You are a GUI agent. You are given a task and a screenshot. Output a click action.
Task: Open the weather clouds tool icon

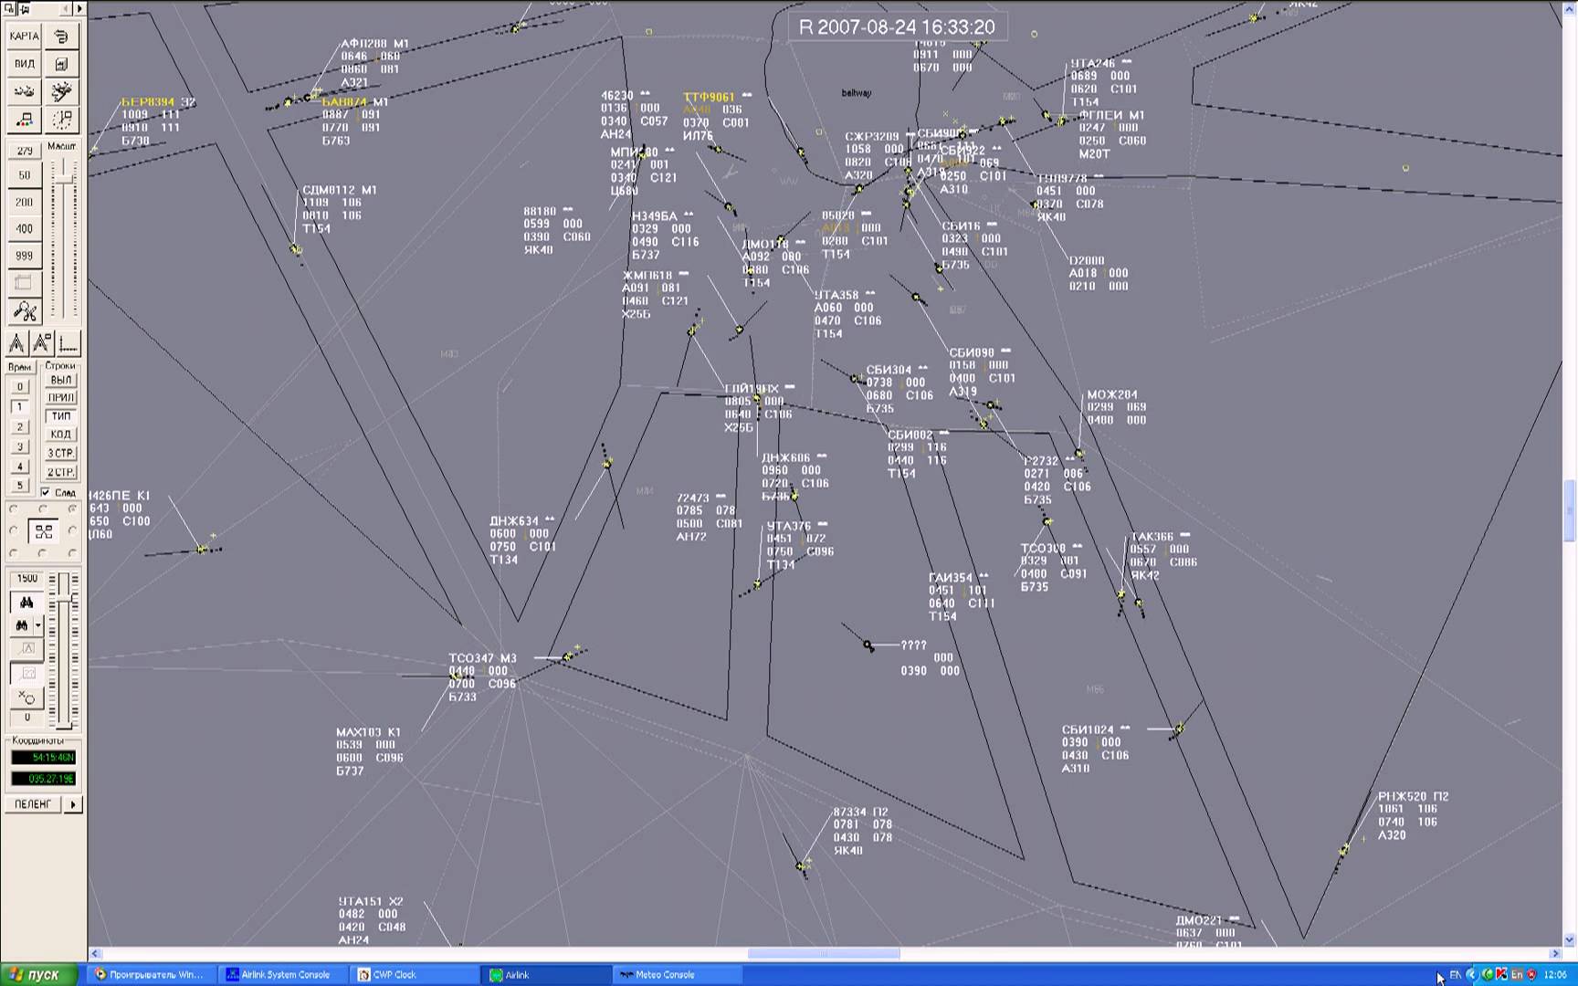25,91
